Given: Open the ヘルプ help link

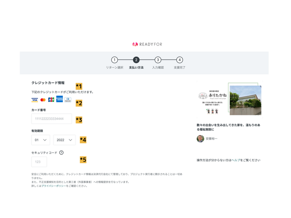Looking at the screenshot, I should tap(236, 160).
